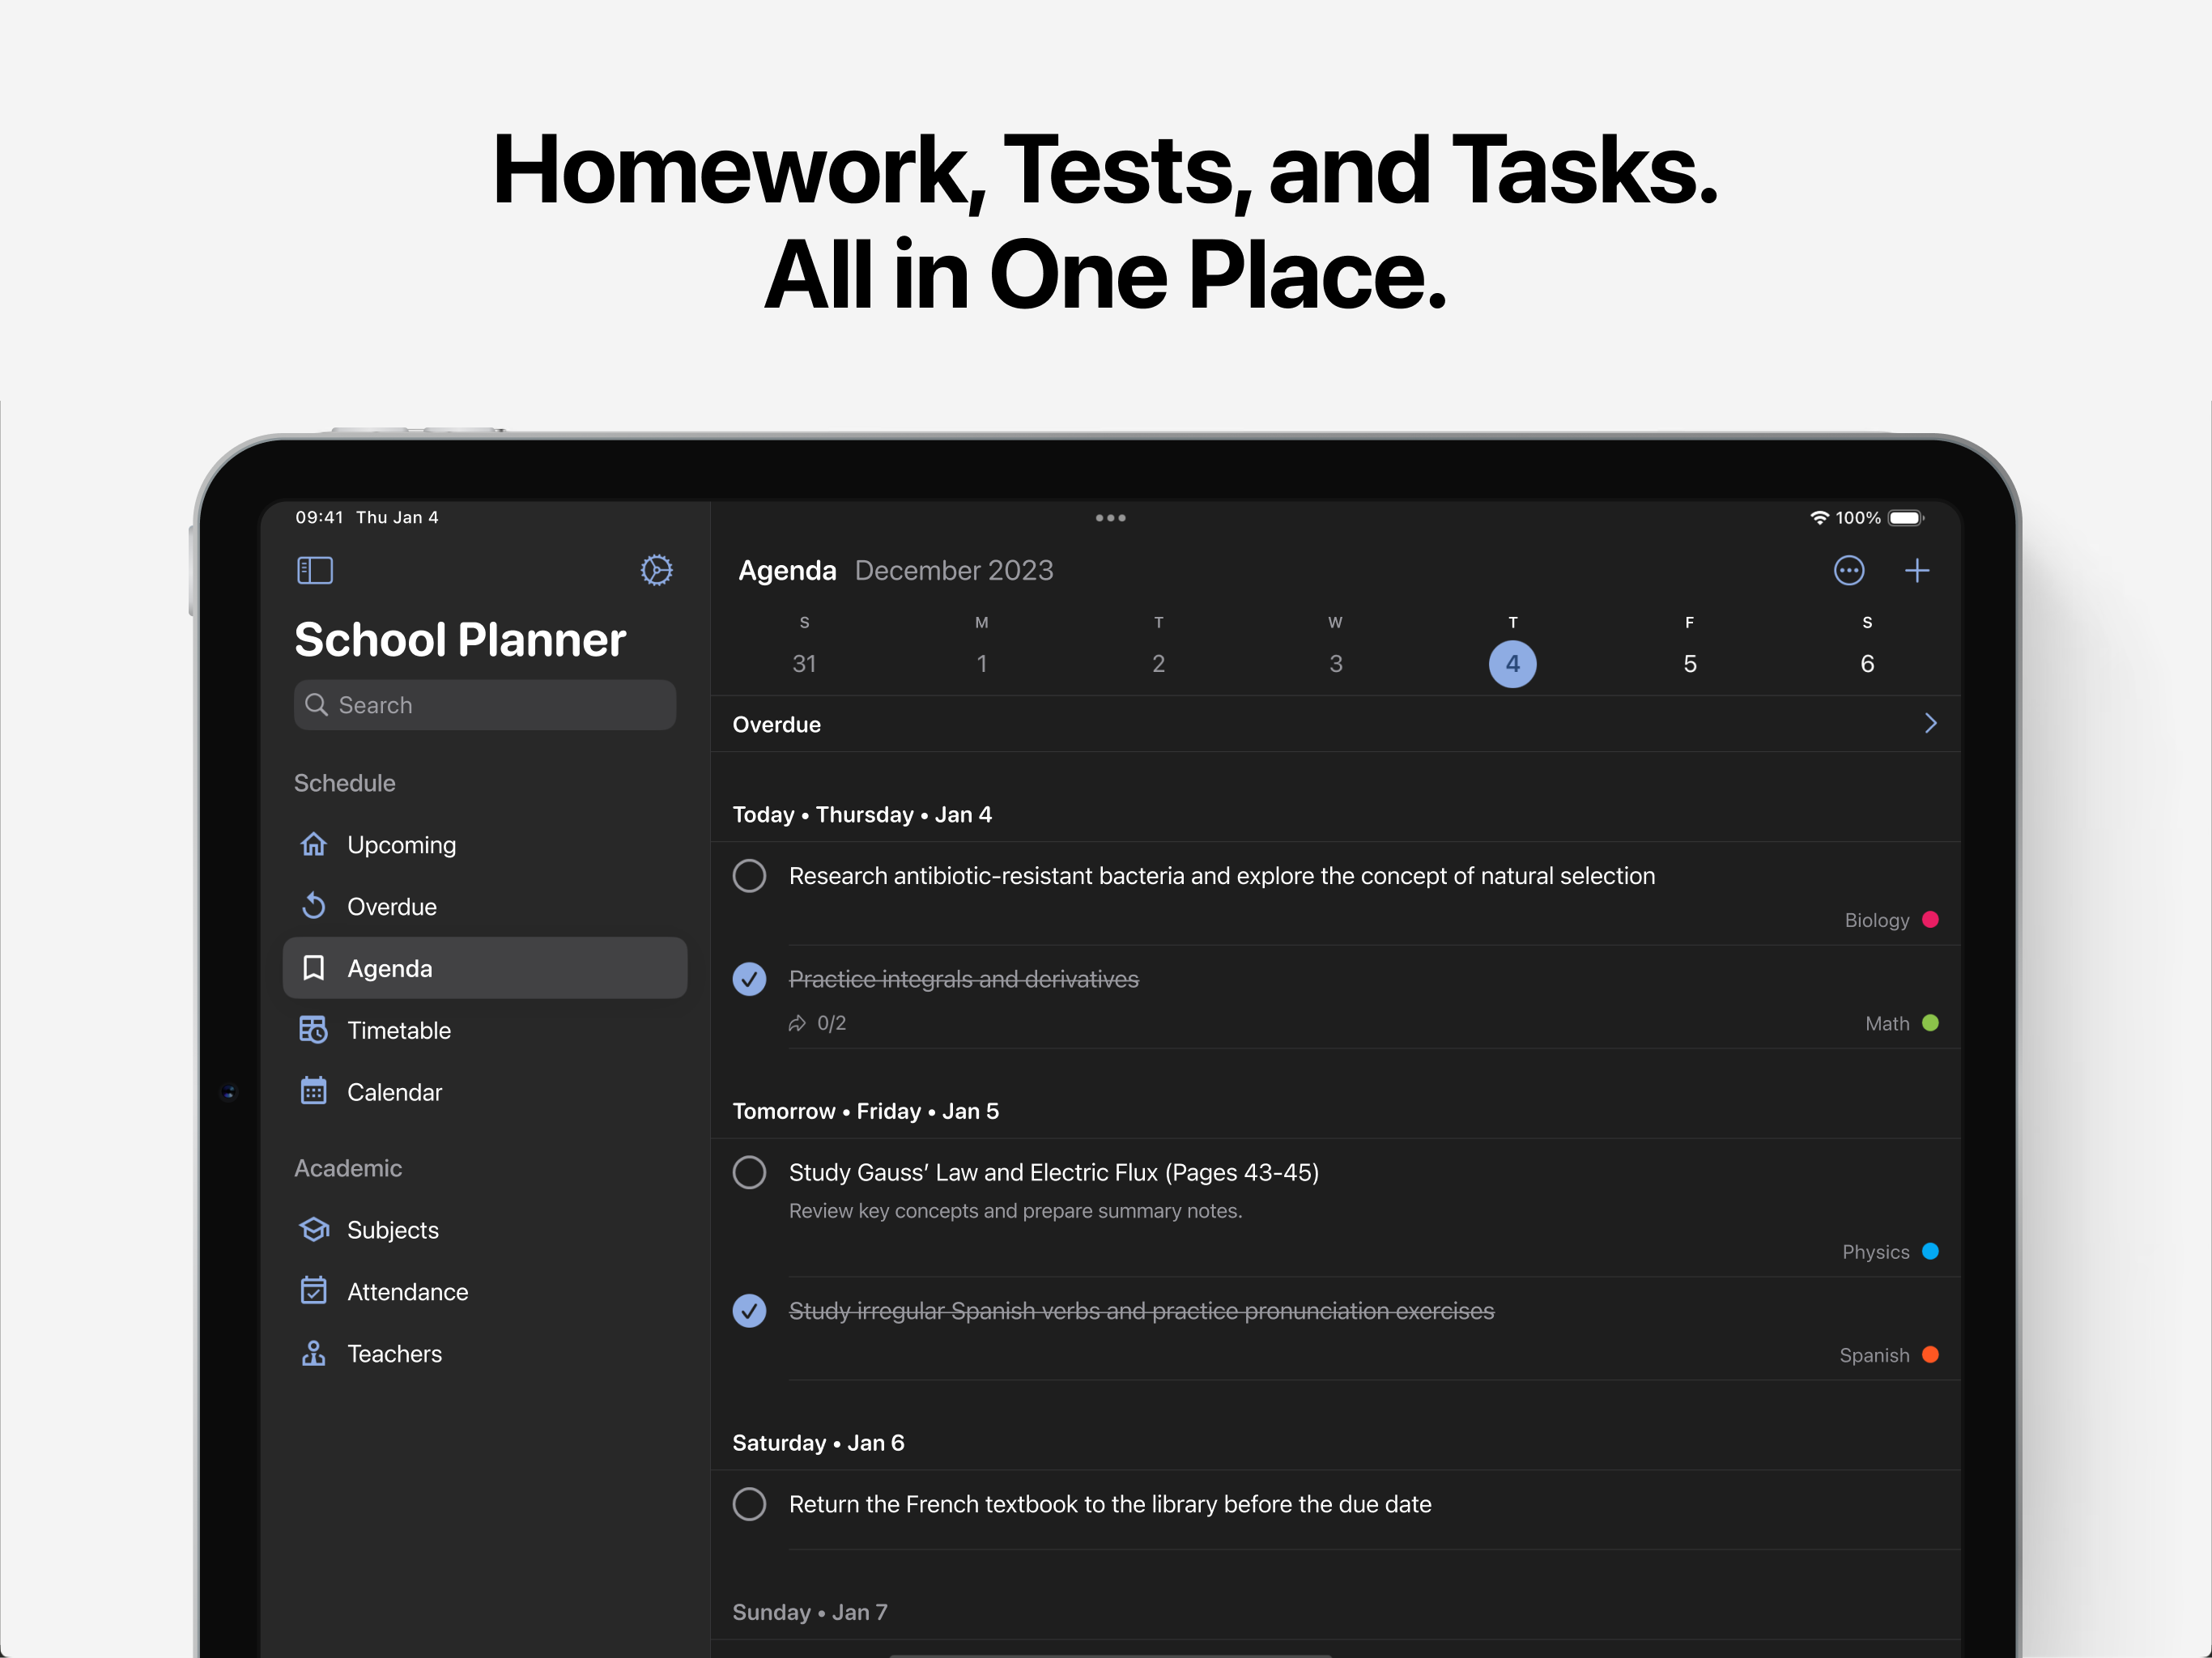Toggle the sidebar panel icon
Screen dimensions: 2212x1658
[x=315, y=570]
